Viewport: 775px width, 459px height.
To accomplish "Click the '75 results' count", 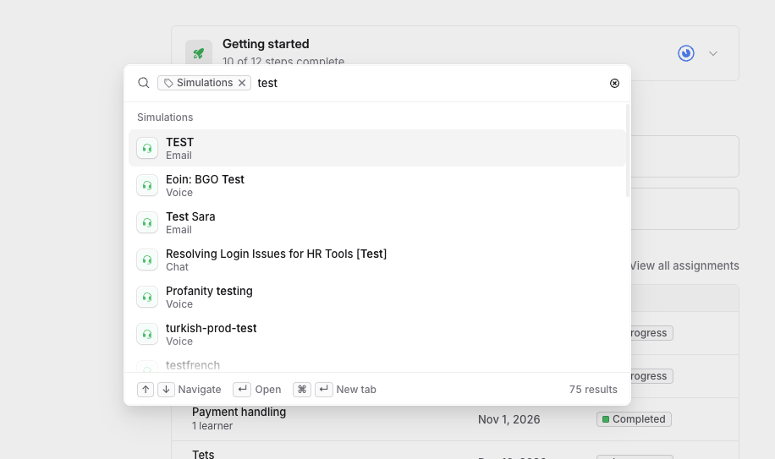I will click(x=593, y=390).
